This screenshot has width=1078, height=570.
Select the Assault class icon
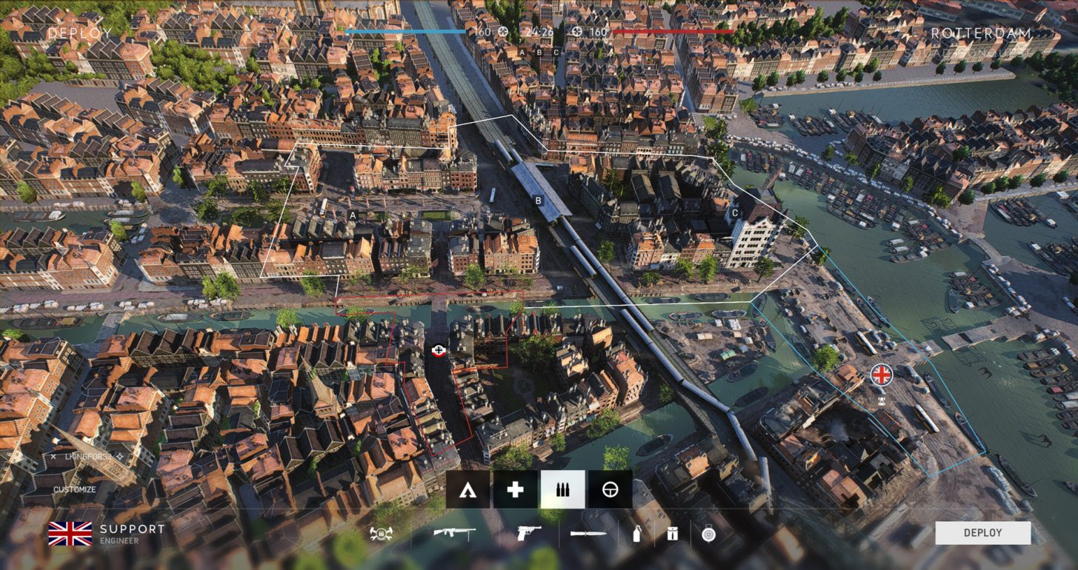pyautogui.click(x=468, y=489)
